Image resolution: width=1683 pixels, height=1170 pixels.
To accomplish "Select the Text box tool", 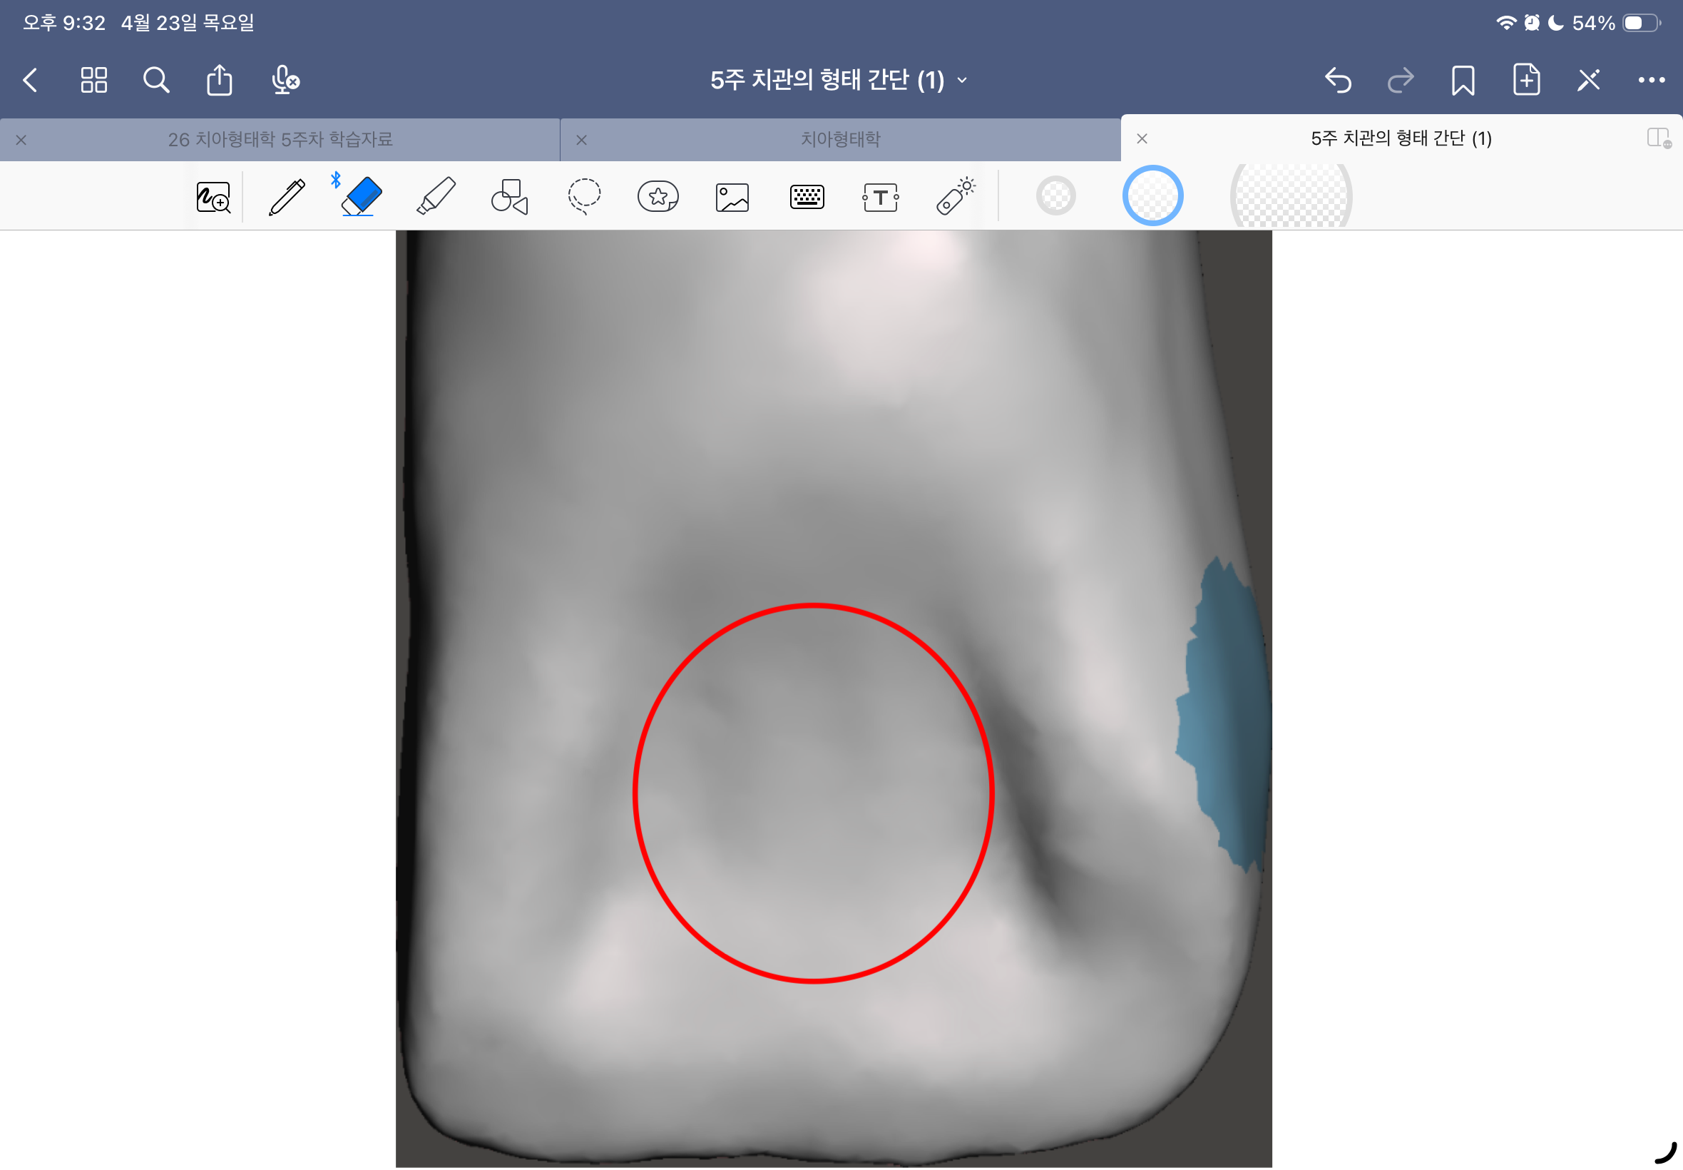I will 880,197.
